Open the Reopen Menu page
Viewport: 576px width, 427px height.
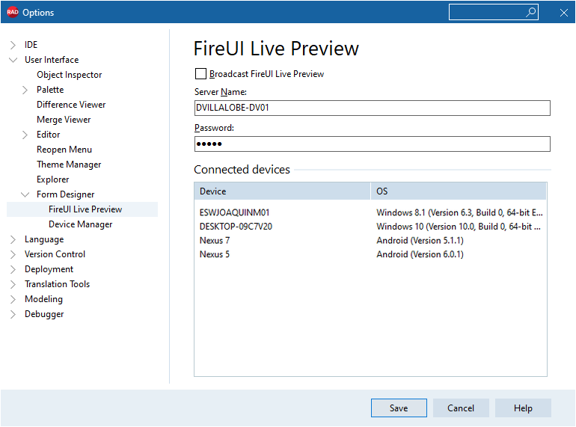click(x=64, y=150)
